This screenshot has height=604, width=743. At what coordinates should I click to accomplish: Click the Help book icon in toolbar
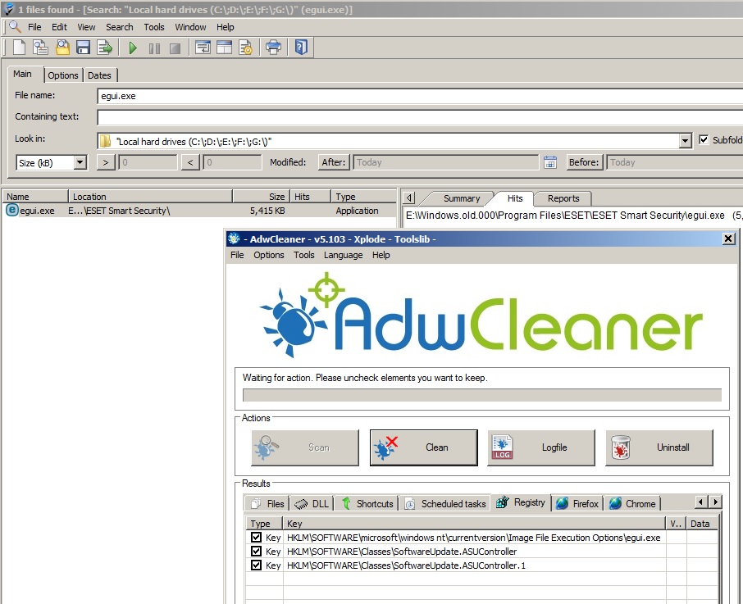[x=301, y=48]
